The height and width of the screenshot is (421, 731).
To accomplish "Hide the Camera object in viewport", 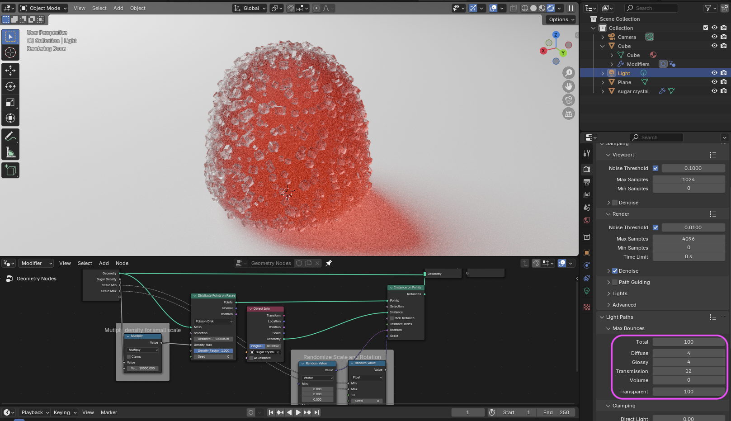I will click(714, 37).
